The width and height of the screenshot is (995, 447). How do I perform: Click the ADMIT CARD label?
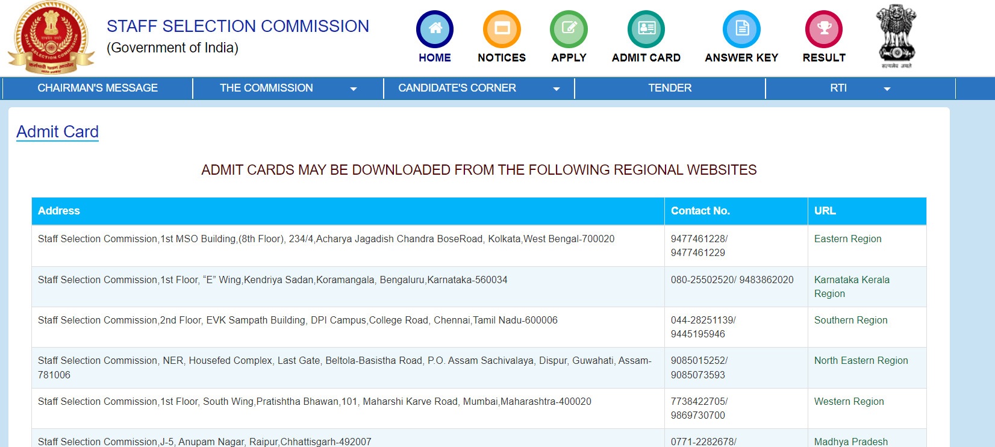[x=646, y=58]
